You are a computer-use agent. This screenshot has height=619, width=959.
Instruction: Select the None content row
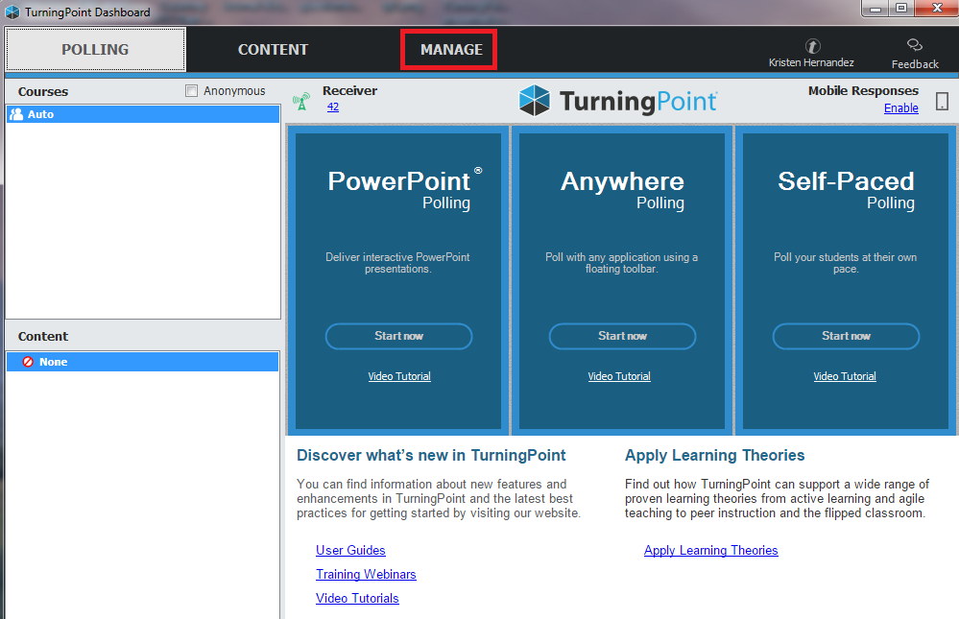(x=143, y=362)
